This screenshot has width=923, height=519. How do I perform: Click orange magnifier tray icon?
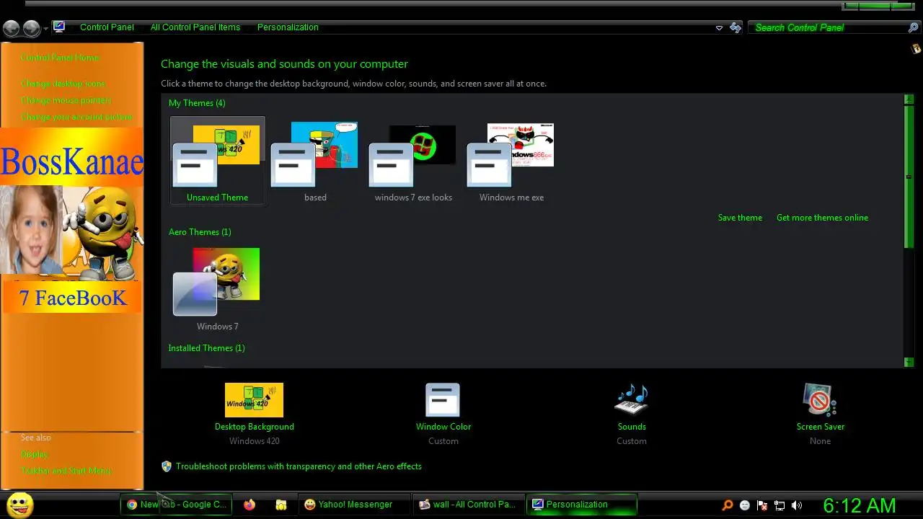(x=728, y=505)
